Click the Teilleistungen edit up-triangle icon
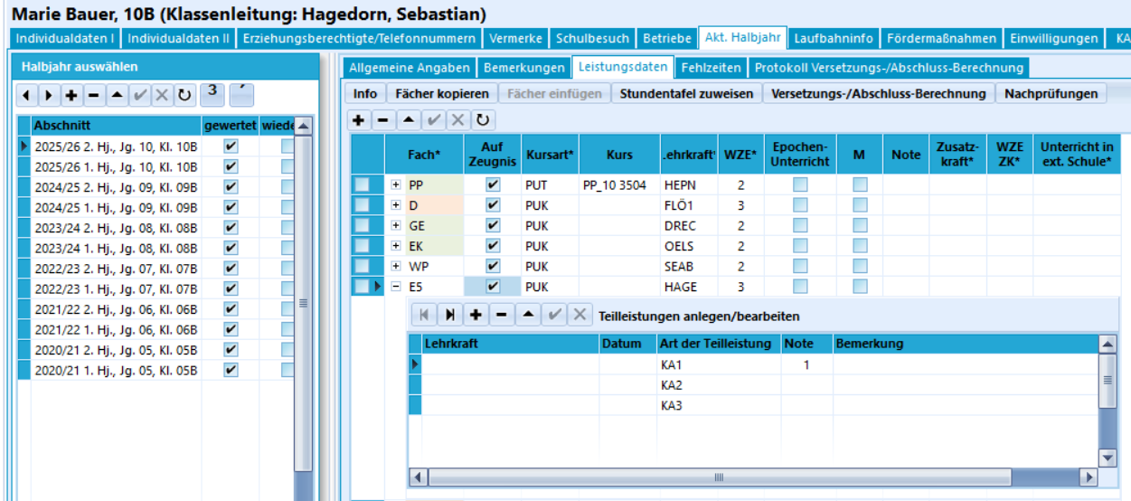1131x501 pixels. 527,315
